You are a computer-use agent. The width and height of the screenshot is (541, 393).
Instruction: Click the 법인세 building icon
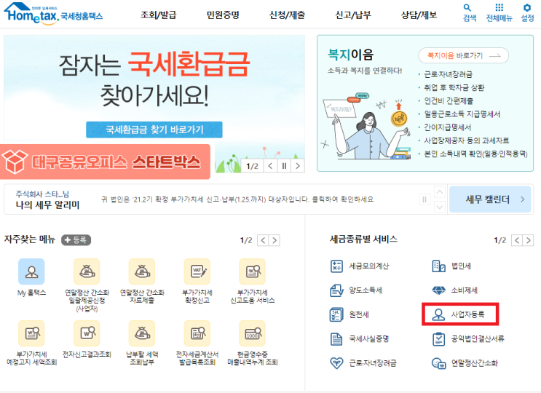point(438,266)
